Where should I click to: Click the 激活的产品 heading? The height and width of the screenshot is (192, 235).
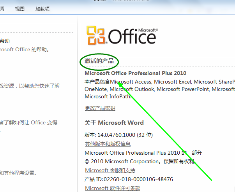coord(99,61)
